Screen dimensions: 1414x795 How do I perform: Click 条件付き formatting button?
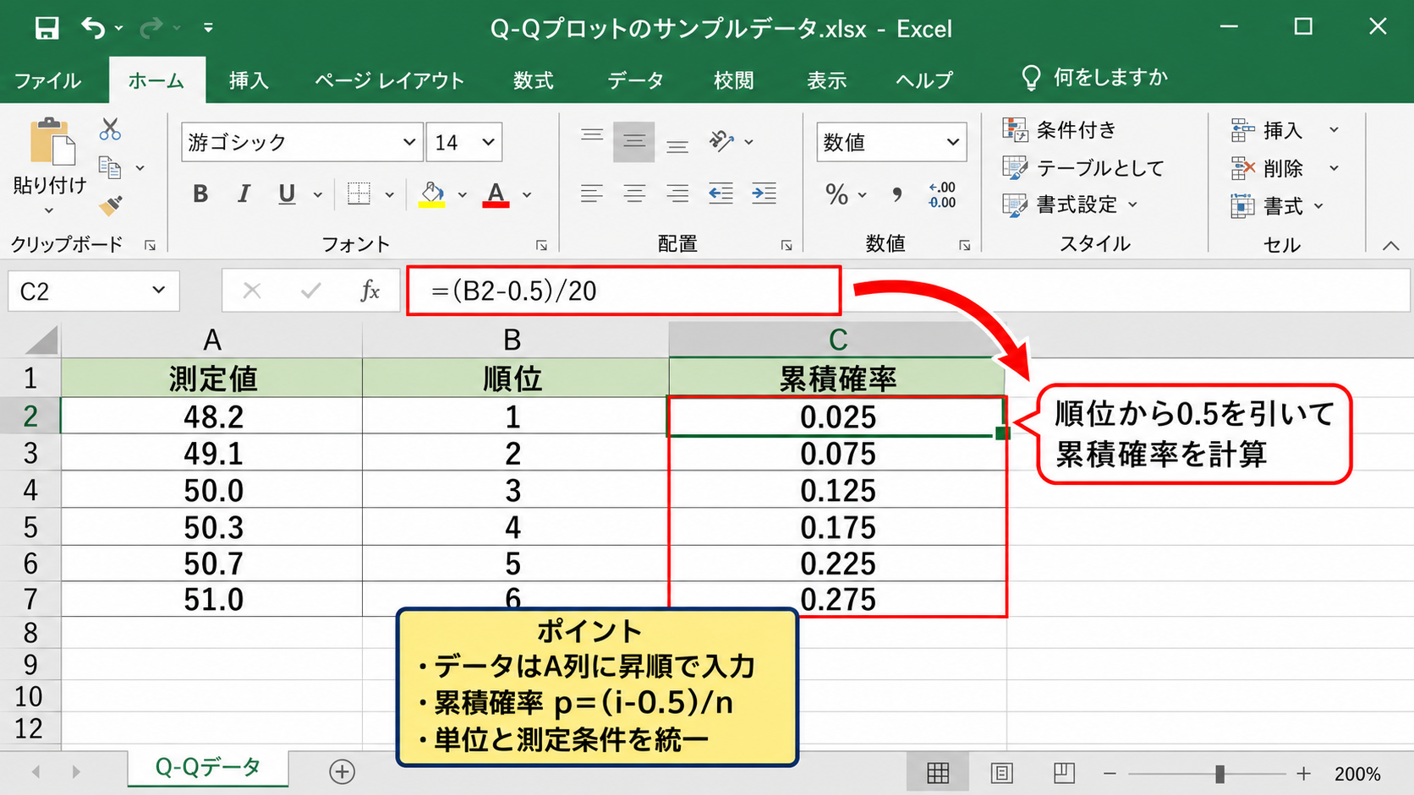click(x=1060, y=129)
